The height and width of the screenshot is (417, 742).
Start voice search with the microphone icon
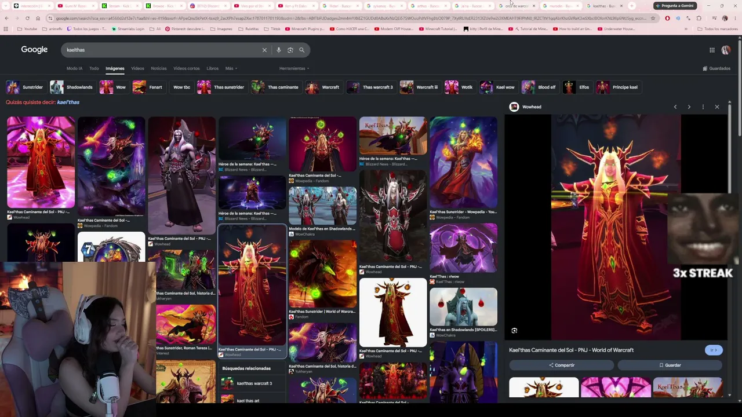click(279, 50)
